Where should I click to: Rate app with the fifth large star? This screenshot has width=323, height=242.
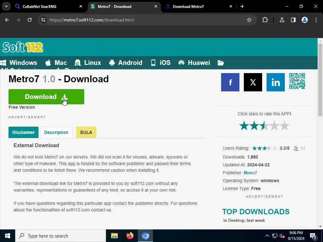(x=285, y=126)
